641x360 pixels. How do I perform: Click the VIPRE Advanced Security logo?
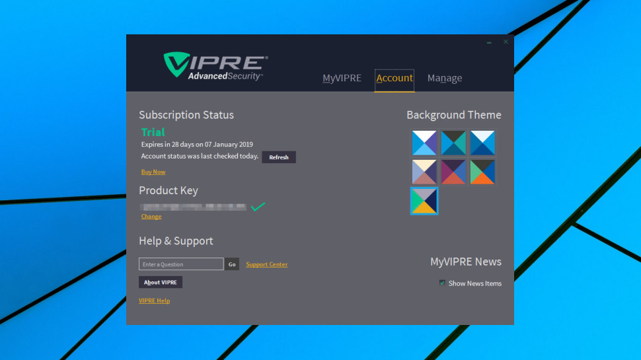click(x=215, y=66)
